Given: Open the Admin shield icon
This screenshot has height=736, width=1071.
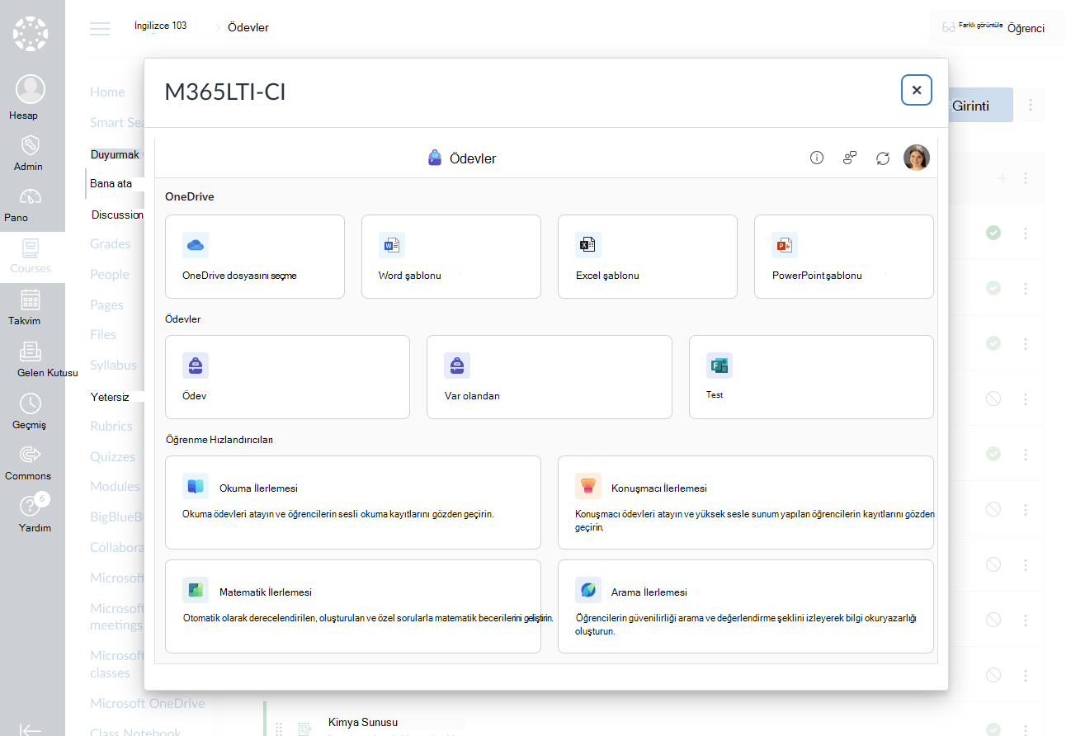Looking at the screenshot, I should coord(31,145).
